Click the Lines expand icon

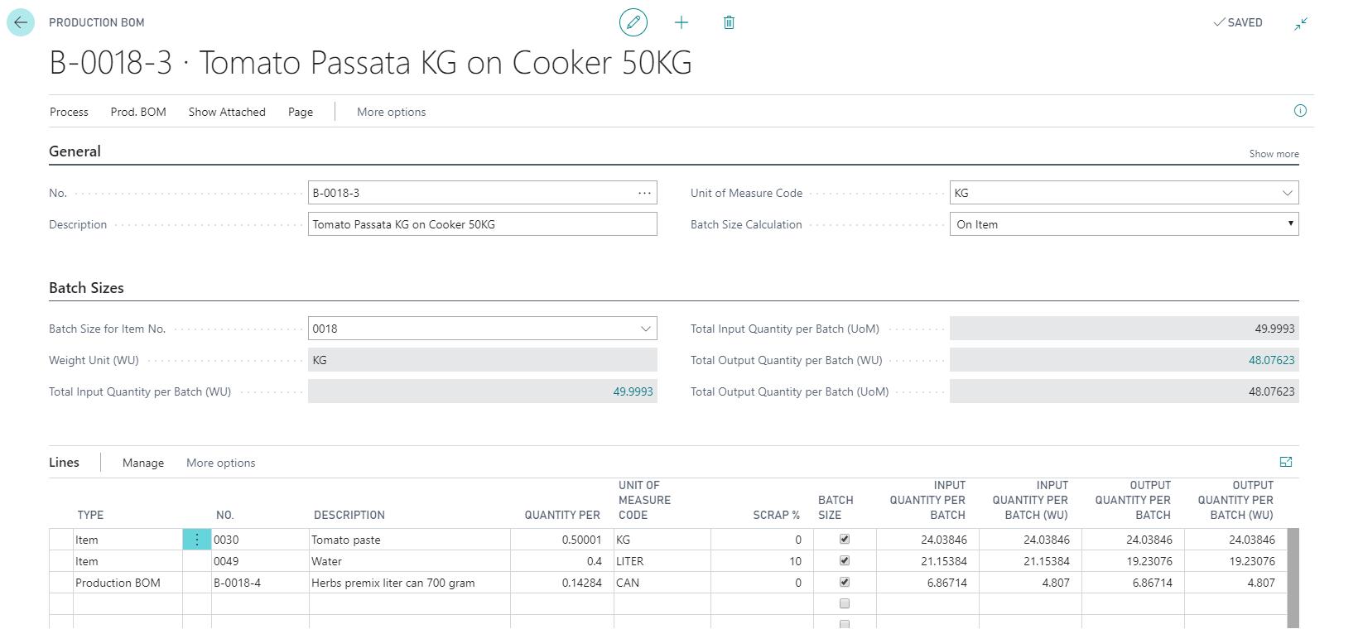point(1285,462)
